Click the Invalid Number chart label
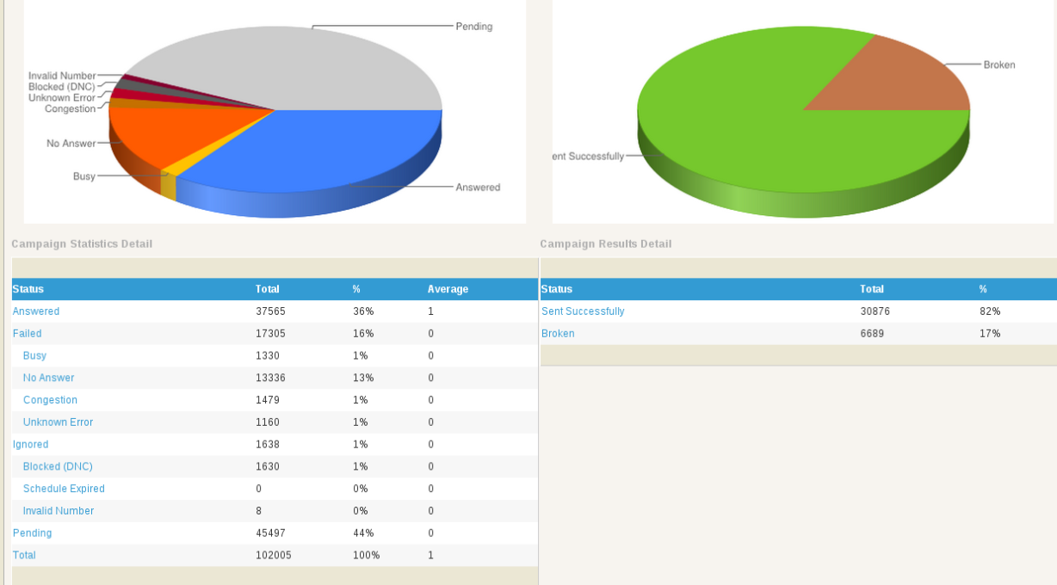The width and height of the screenshot is (1057, 585). point(62,76)
